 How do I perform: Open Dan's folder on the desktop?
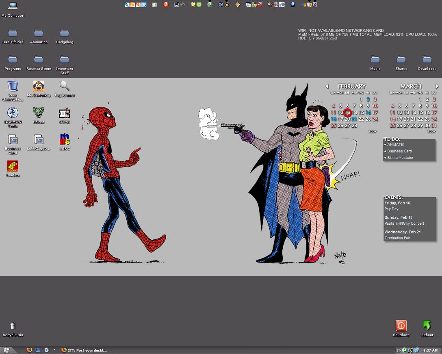tap(13, 37)
